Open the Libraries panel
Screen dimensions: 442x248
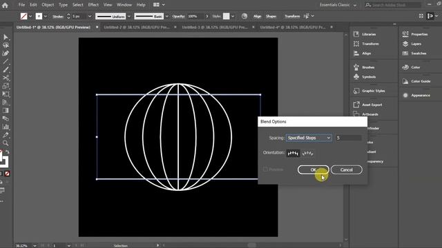(365, 34)
